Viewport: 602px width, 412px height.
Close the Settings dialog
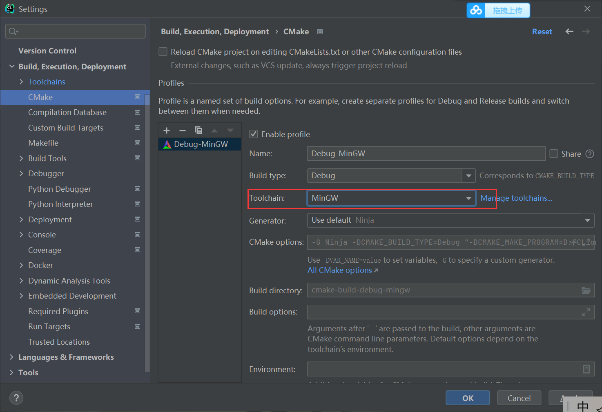587,9
